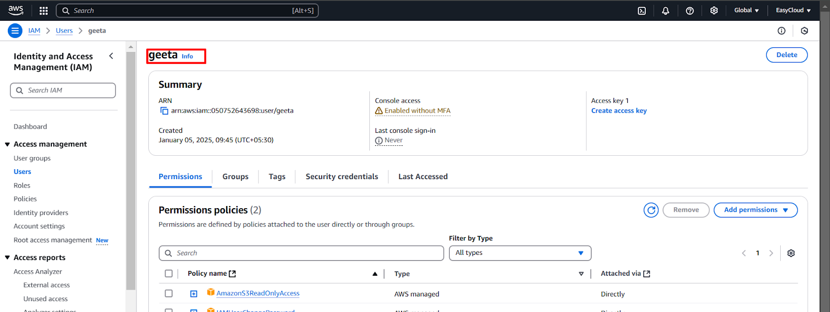Go to next page of policies

click(771, 253)
